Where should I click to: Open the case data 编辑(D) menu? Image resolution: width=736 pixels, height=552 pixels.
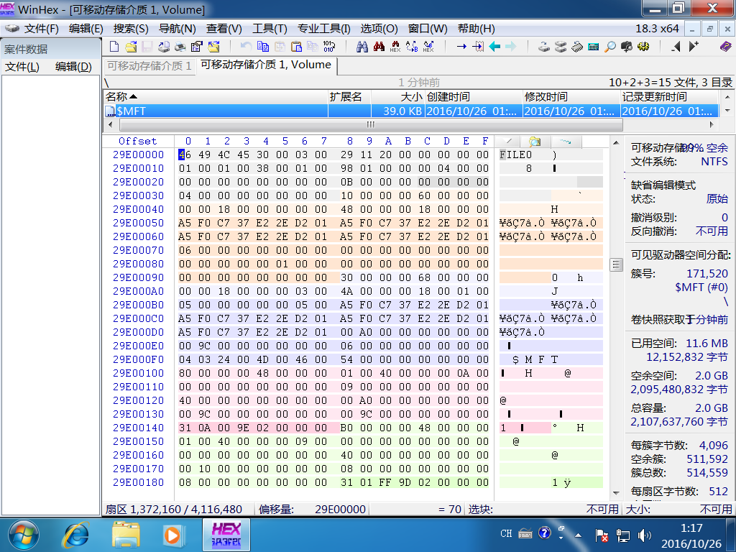(73, 67)
